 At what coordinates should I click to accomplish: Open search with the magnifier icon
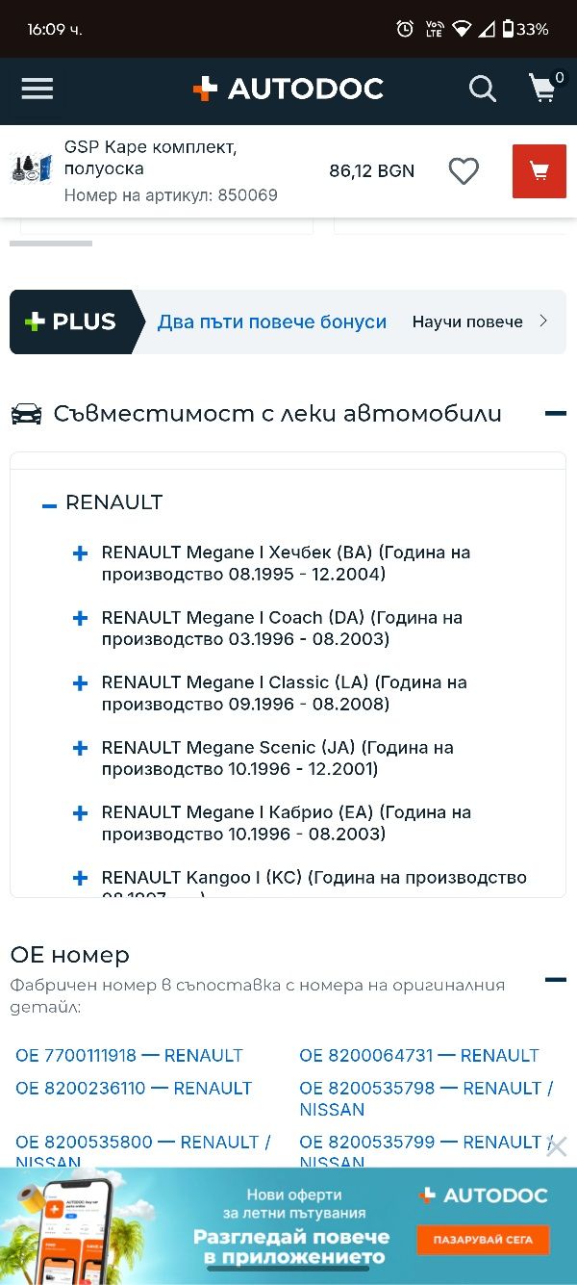[483, 90]
